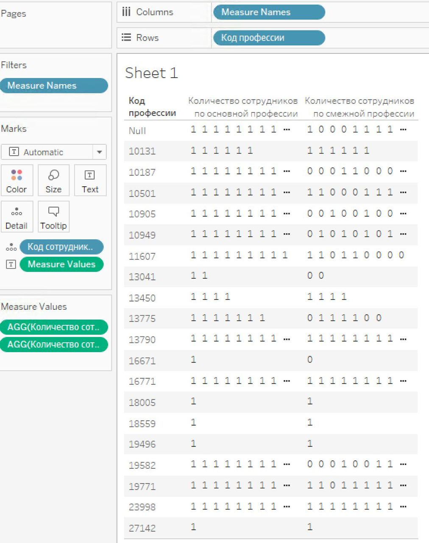Open the Automatic mark type dropdown
The image size is (429, 543).
click(x=53, y=152)
